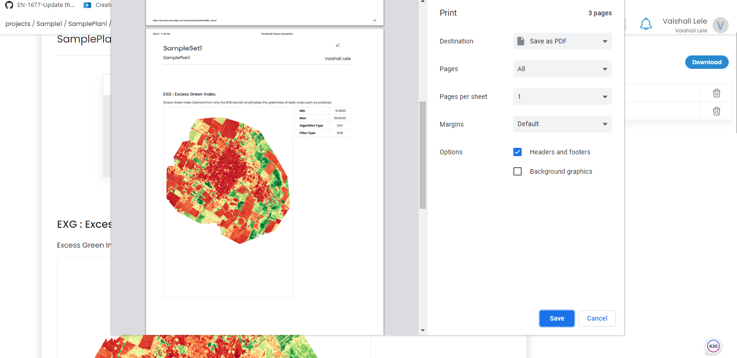Click the PDF file icon in Destination
The image size is (737, 358).
(521, 41)
